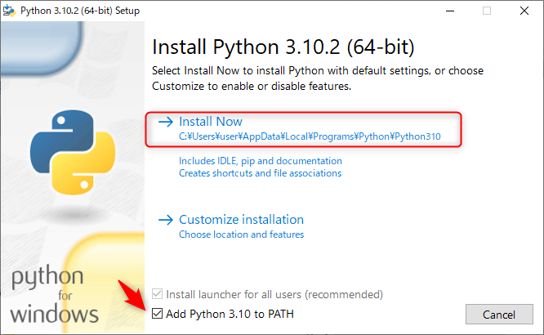Select the Install Now option
544x335 pixels.
(x=304, y=129)
